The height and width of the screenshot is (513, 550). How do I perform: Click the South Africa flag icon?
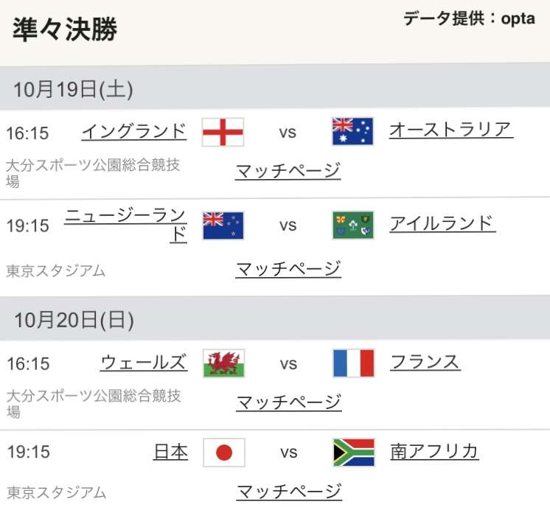click(x=354, y=453)
